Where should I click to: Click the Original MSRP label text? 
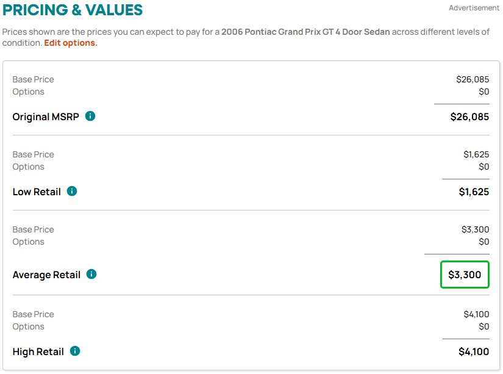click(46, 117)
